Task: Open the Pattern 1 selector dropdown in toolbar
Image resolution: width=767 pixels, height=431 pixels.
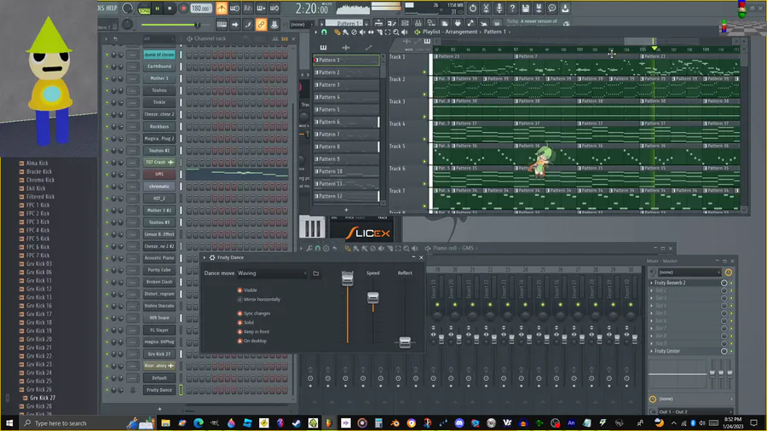Action: tap(346, 24)
